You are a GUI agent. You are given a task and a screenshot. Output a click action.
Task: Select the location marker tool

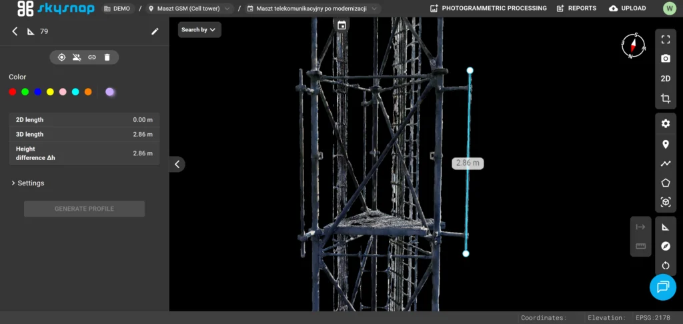(665, 145)
